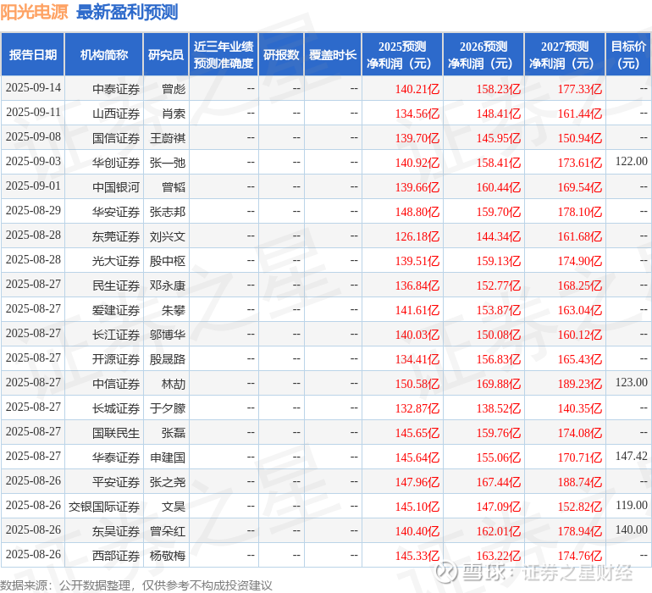The image size is (652, 593).
Task: Click the 目标价 column header
Action: [x=628, y=54]
